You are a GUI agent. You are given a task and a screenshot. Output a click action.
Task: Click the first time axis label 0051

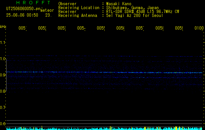[x=22, y=28]
